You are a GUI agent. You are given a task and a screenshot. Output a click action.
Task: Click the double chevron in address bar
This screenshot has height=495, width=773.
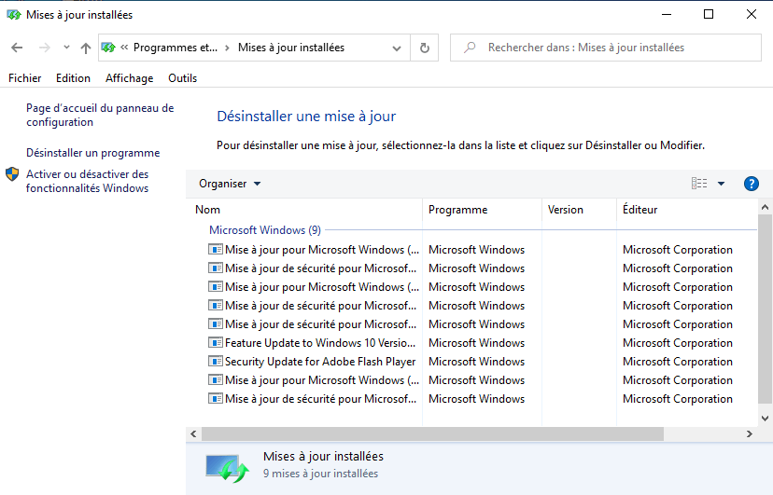click(x=124, y=48)
